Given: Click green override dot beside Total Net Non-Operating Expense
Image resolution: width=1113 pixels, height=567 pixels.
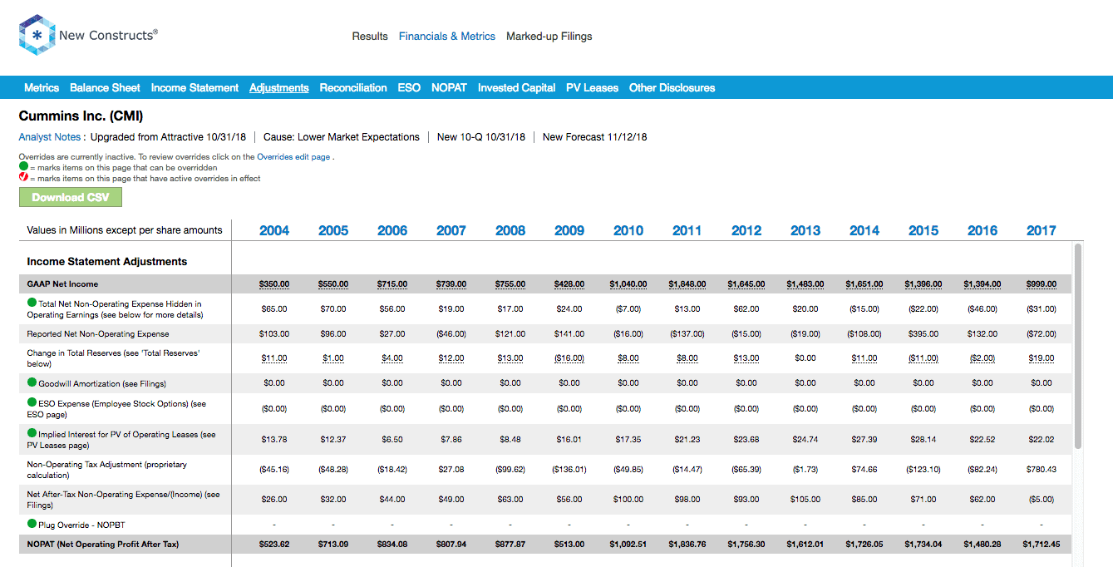Looking at the screenshot, I should 32,303.
